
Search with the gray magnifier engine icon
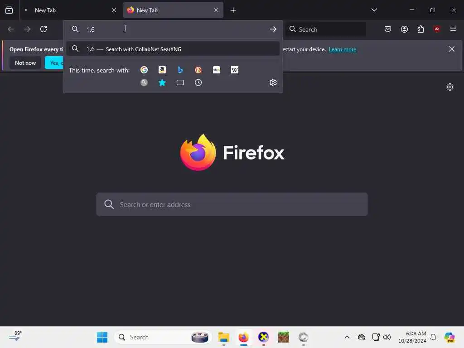tap(144, 82)
